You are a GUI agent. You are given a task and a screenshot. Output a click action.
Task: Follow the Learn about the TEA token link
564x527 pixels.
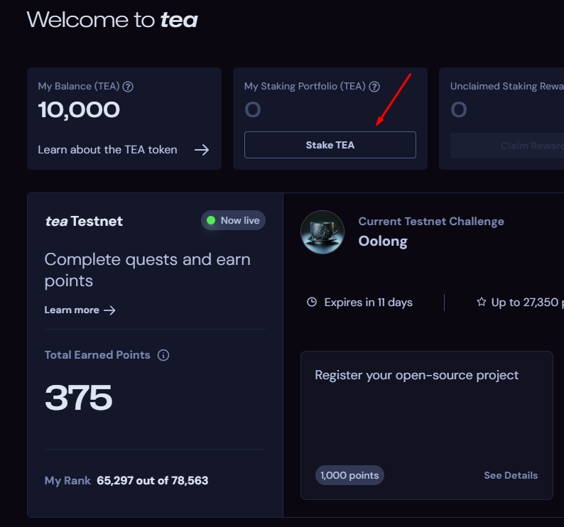[107, 150]
